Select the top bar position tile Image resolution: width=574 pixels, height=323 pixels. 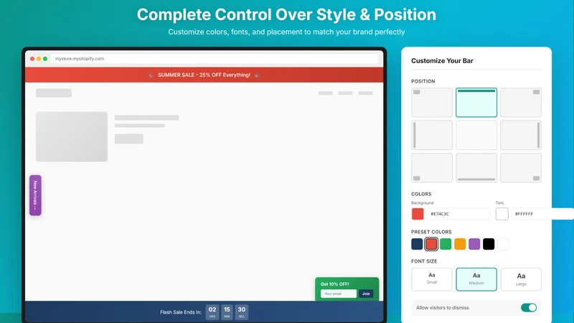[x=476, y=103]
